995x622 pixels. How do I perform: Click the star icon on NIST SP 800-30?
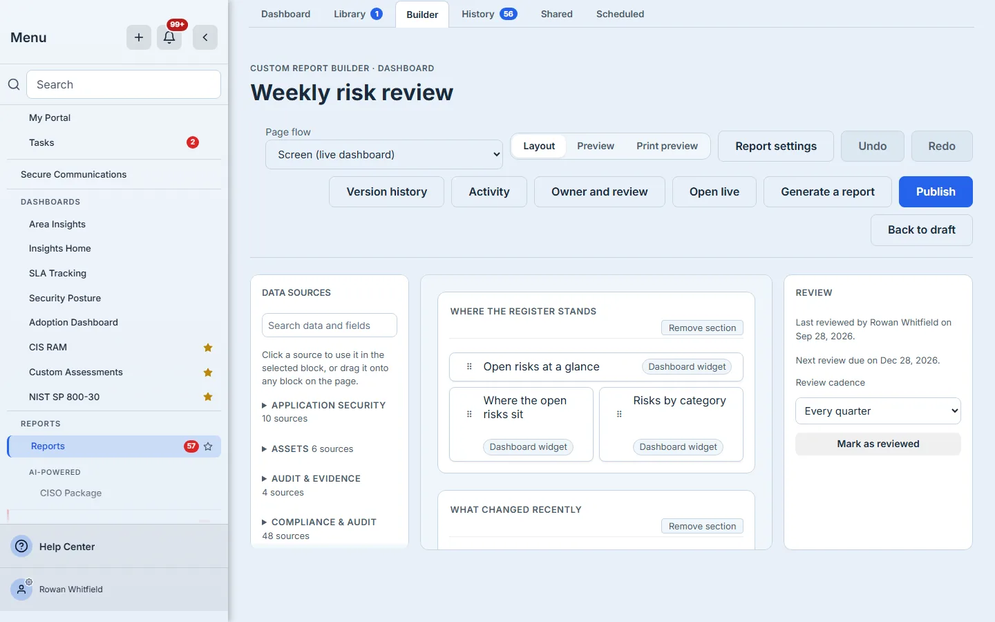coord(208,397)
